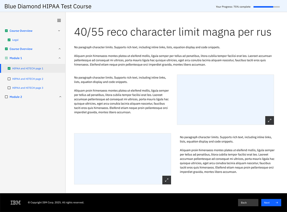Collapse the Module 1 section chevron
This screenshot has width=287, height=212.
(x=60, y=58)
